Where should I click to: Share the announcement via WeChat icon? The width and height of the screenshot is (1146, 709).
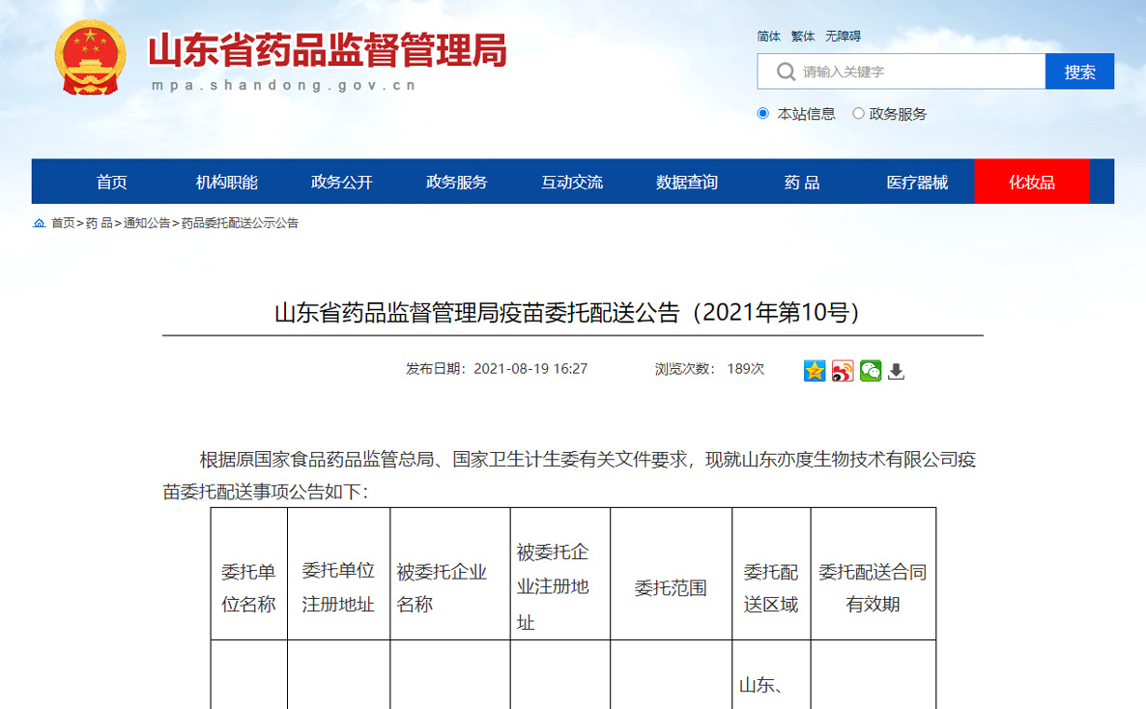pos(871,371)
